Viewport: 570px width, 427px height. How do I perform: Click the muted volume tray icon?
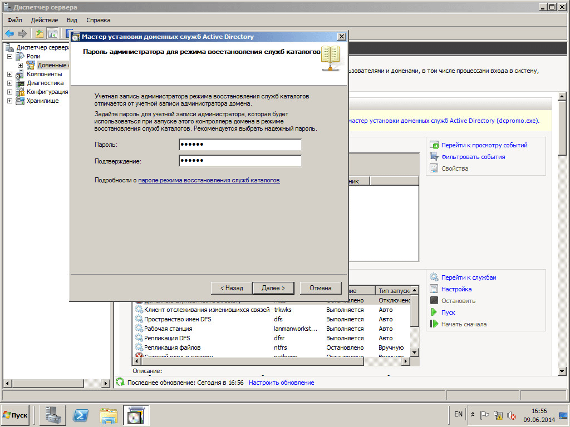(x=510, y=415)
